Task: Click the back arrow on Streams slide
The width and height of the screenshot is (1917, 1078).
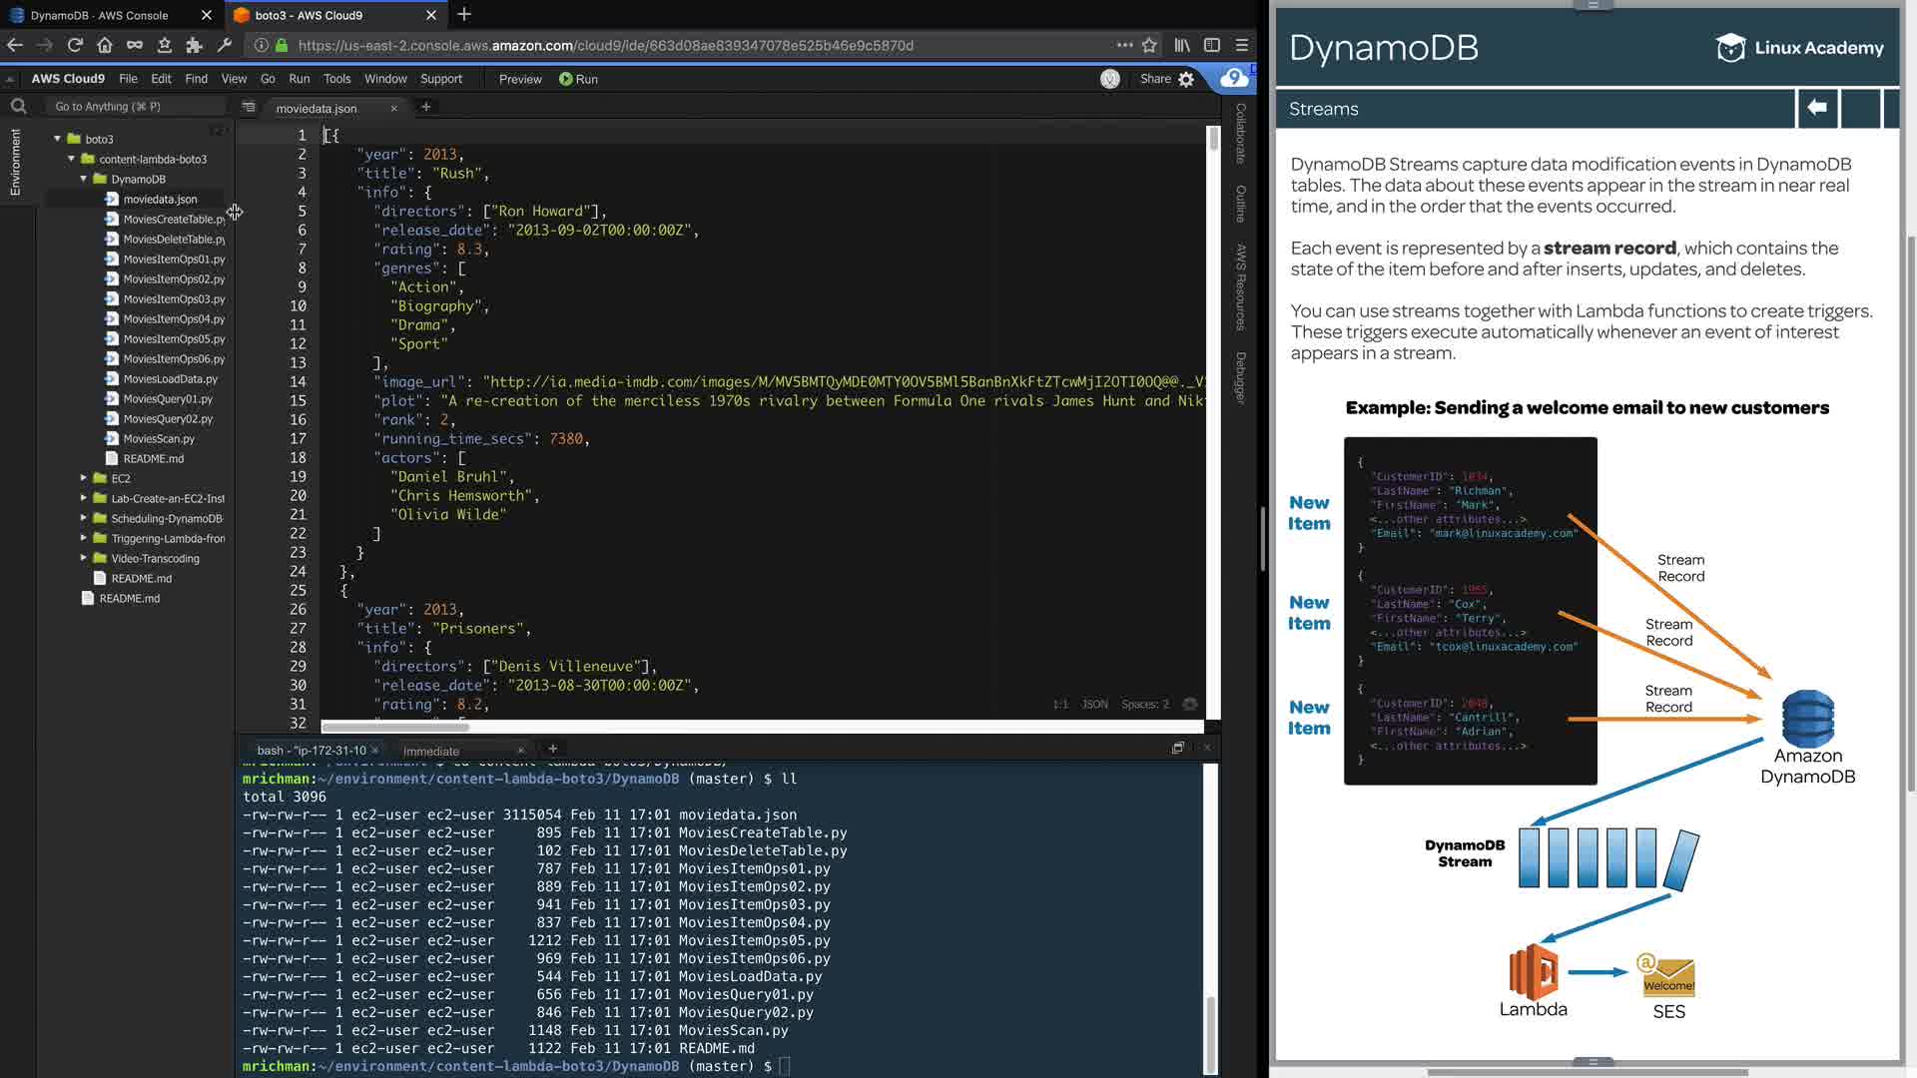Action: coord(1817,108)
